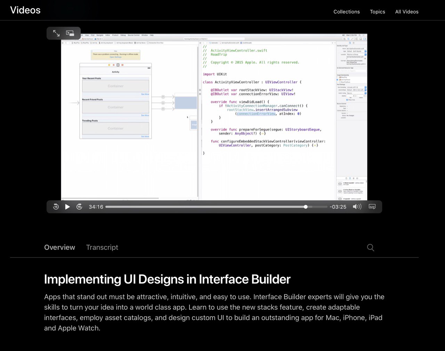Viewport: 445px width, 351px height.
Task: Open the Topics page
Action: pos(378,11)
